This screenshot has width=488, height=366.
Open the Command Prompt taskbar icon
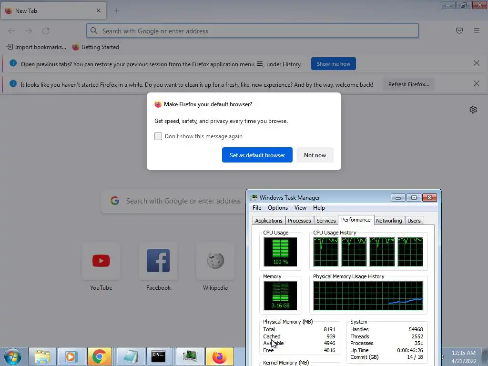coord(158,356)
